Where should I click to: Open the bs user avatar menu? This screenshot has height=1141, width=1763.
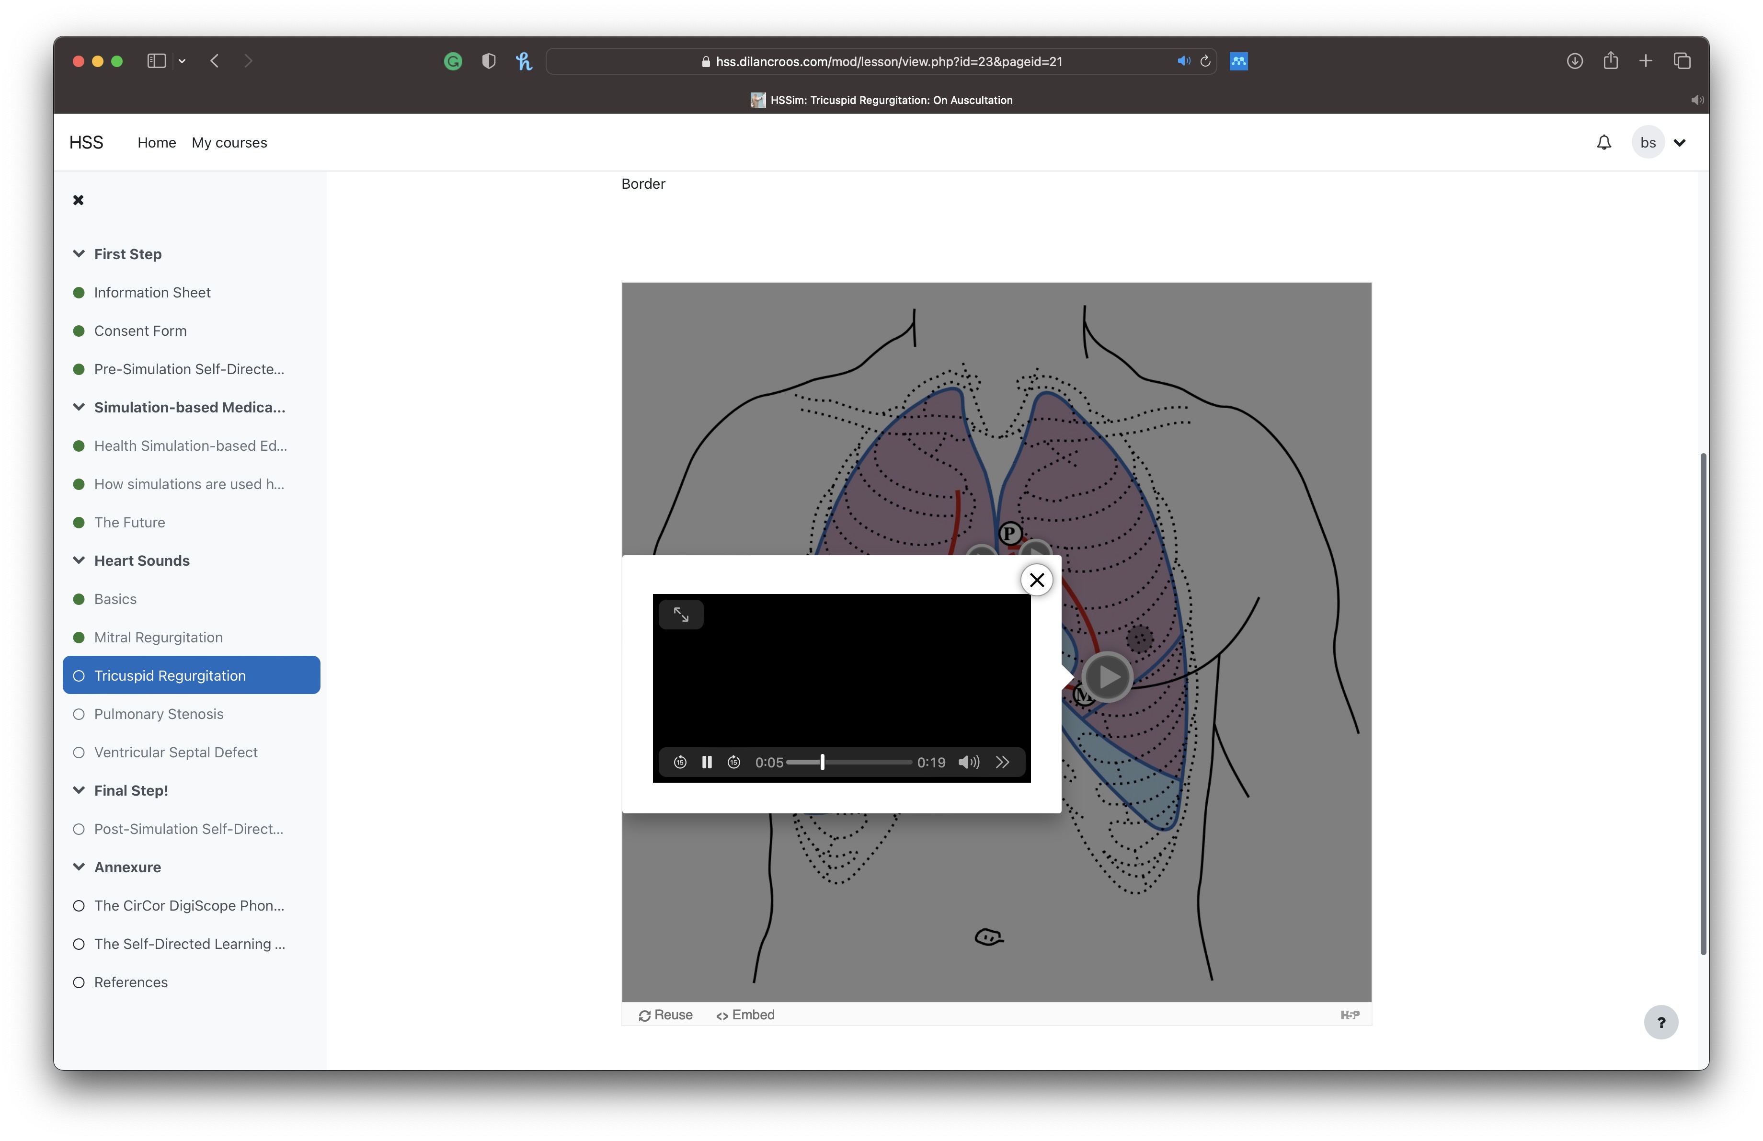1648,142
